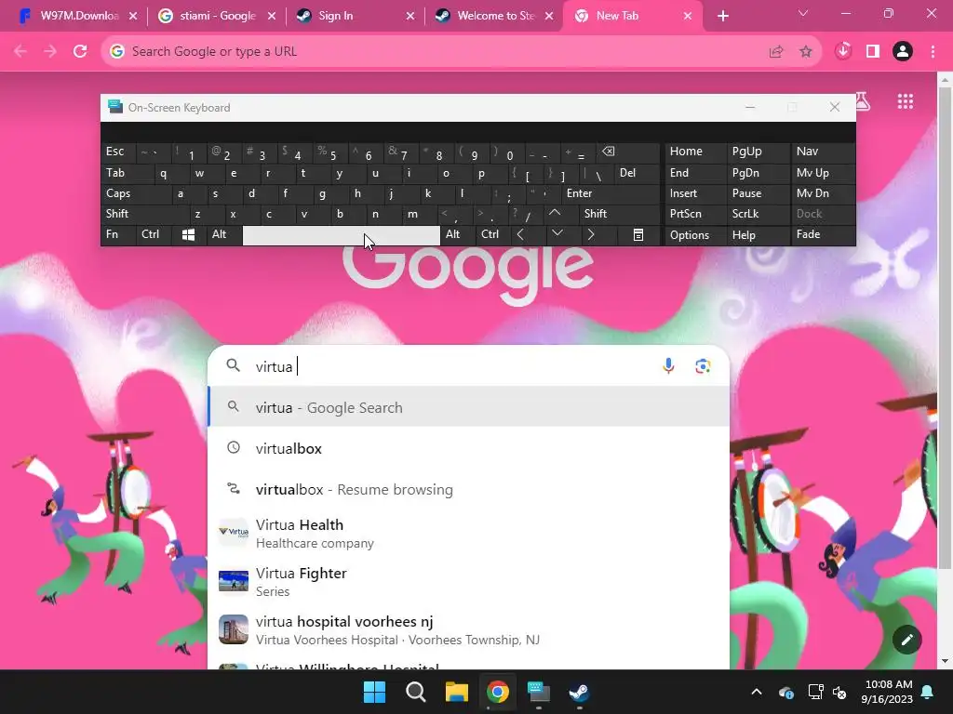This screenshot has width=953, height=714.
Task: Click the context menu key on the On-Screen Keyboard
Action: coord(638,235)
